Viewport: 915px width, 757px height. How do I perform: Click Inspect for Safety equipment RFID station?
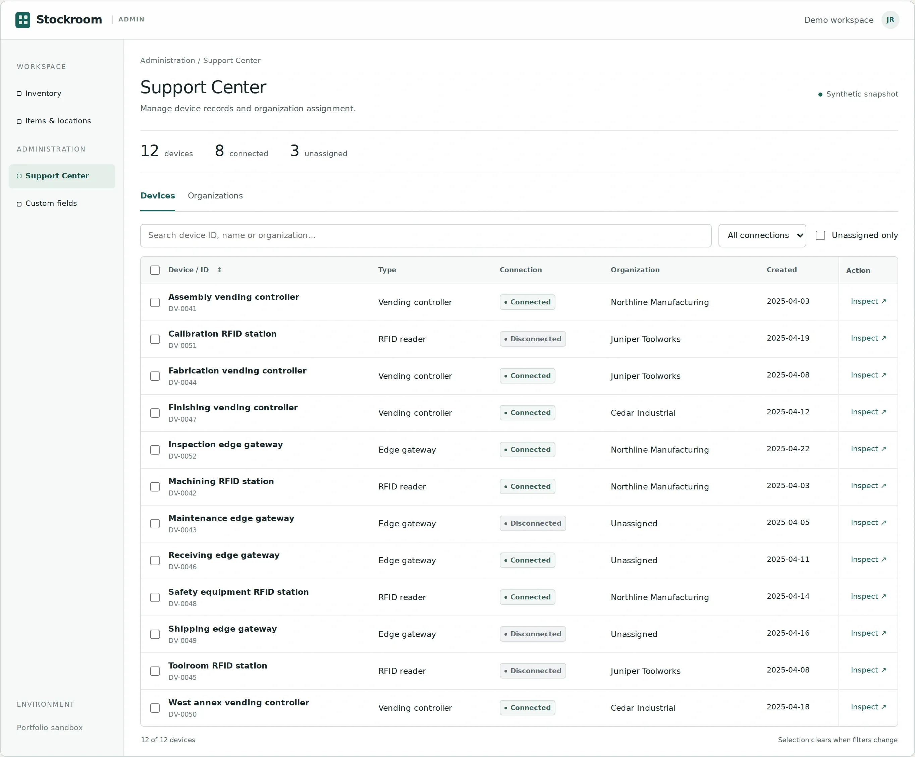[868, 596]
